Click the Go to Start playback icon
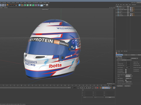The image size is (141, 105). click(78, 88)
